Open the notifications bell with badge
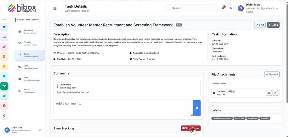Viewport: 288px width, 137px height. coord(223,8)
